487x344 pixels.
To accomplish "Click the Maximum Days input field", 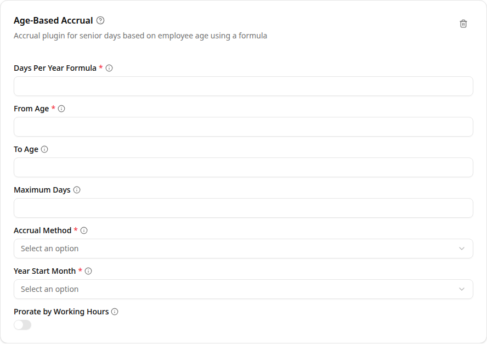I will [243, 208].
